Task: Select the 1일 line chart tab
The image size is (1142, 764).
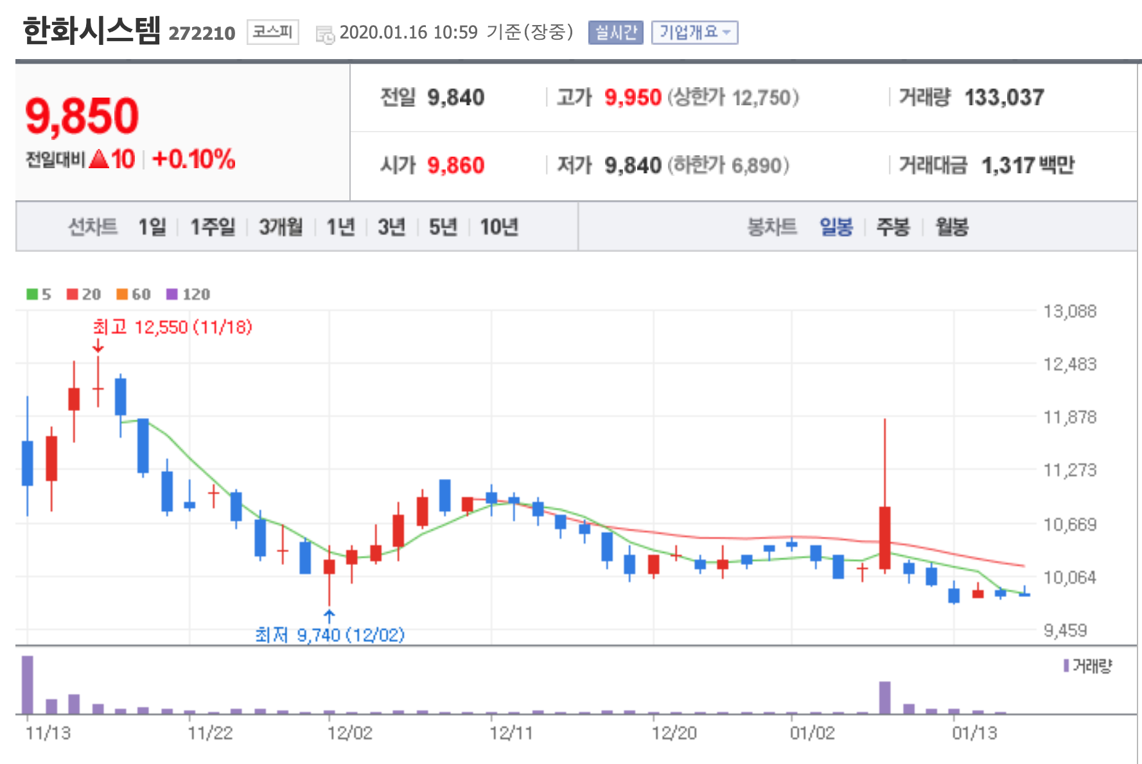Action: click(152, 227)
